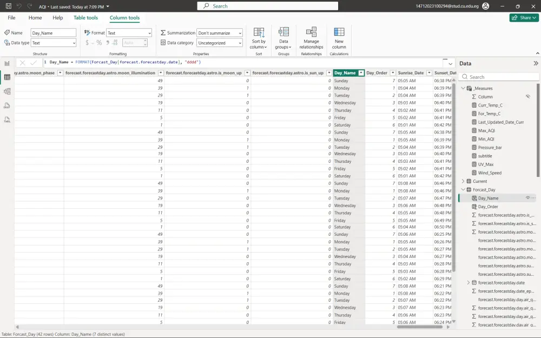This screenshot has width=541, height=338.
Task: Click Data groups icon
Action: 283,32
